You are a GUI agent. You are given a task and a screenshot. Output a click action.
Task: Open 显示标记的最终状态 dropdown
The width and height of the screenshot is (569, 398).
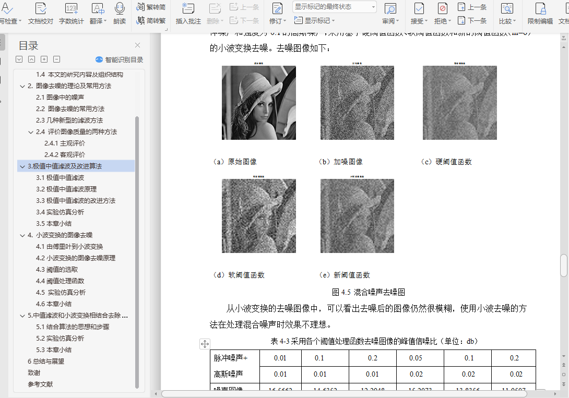pos(334,7)
